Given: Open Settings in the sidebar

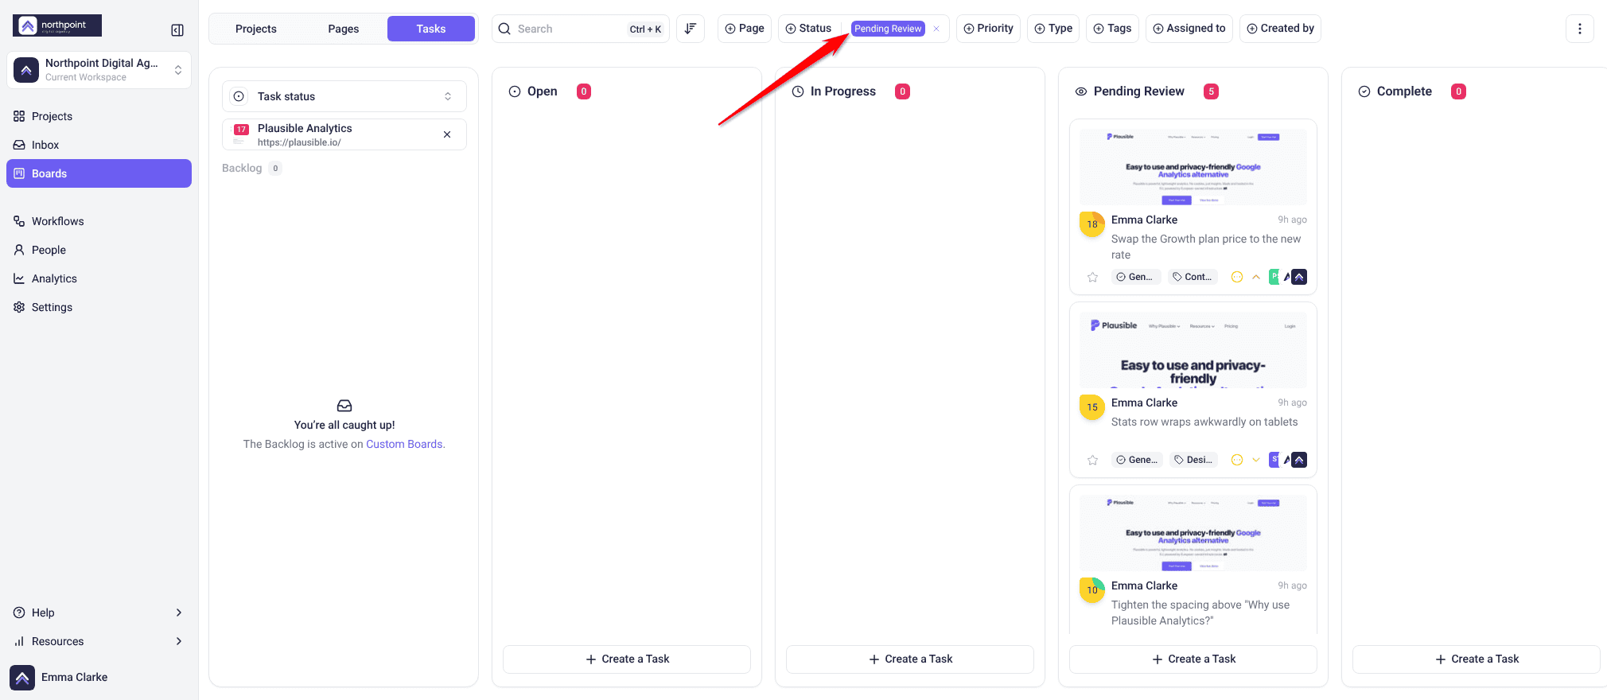Looking at the screenshot, I should pos(99,307).
